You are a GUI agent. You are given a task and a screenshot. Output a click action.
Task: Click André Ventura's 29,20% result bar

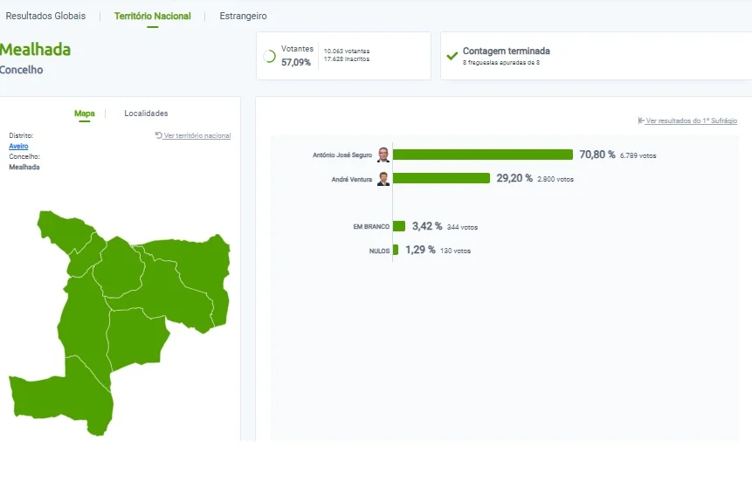pos(441,178)
